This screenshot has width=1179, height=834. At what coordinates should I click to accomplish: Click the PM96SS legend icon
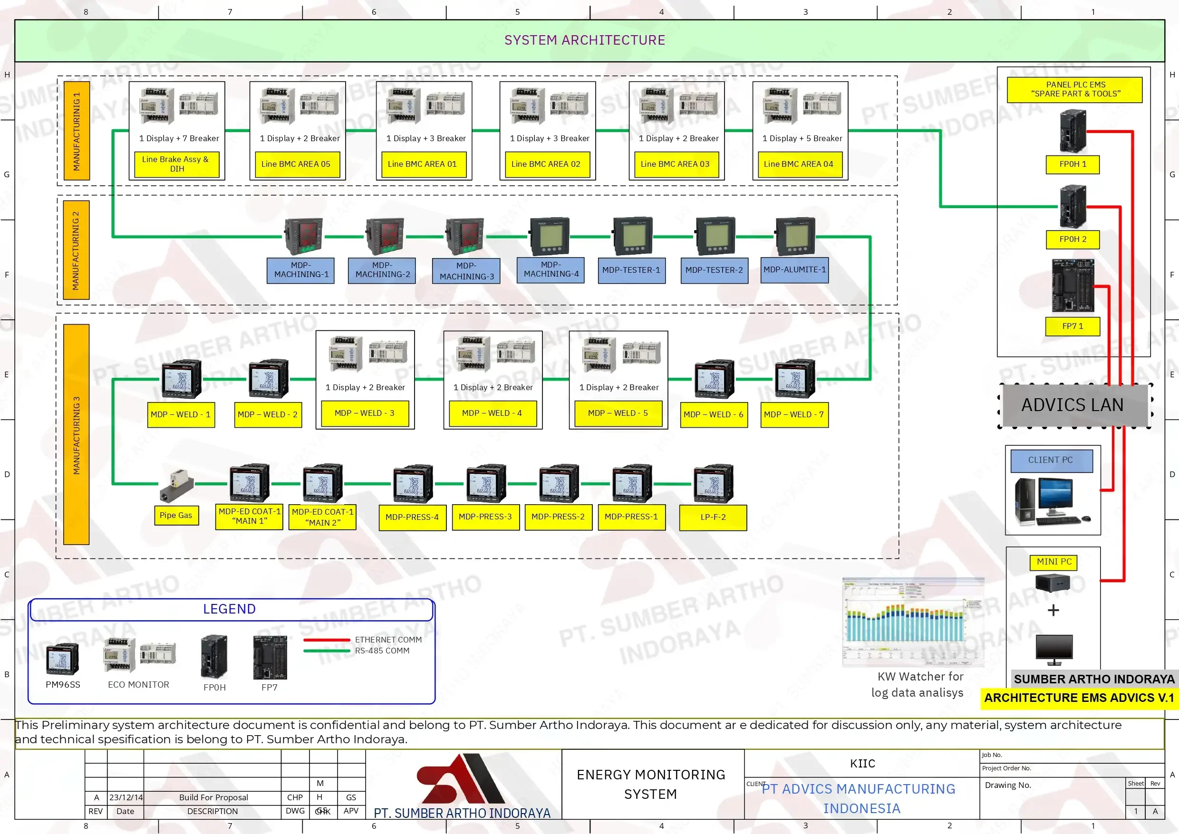pos(63,659)
